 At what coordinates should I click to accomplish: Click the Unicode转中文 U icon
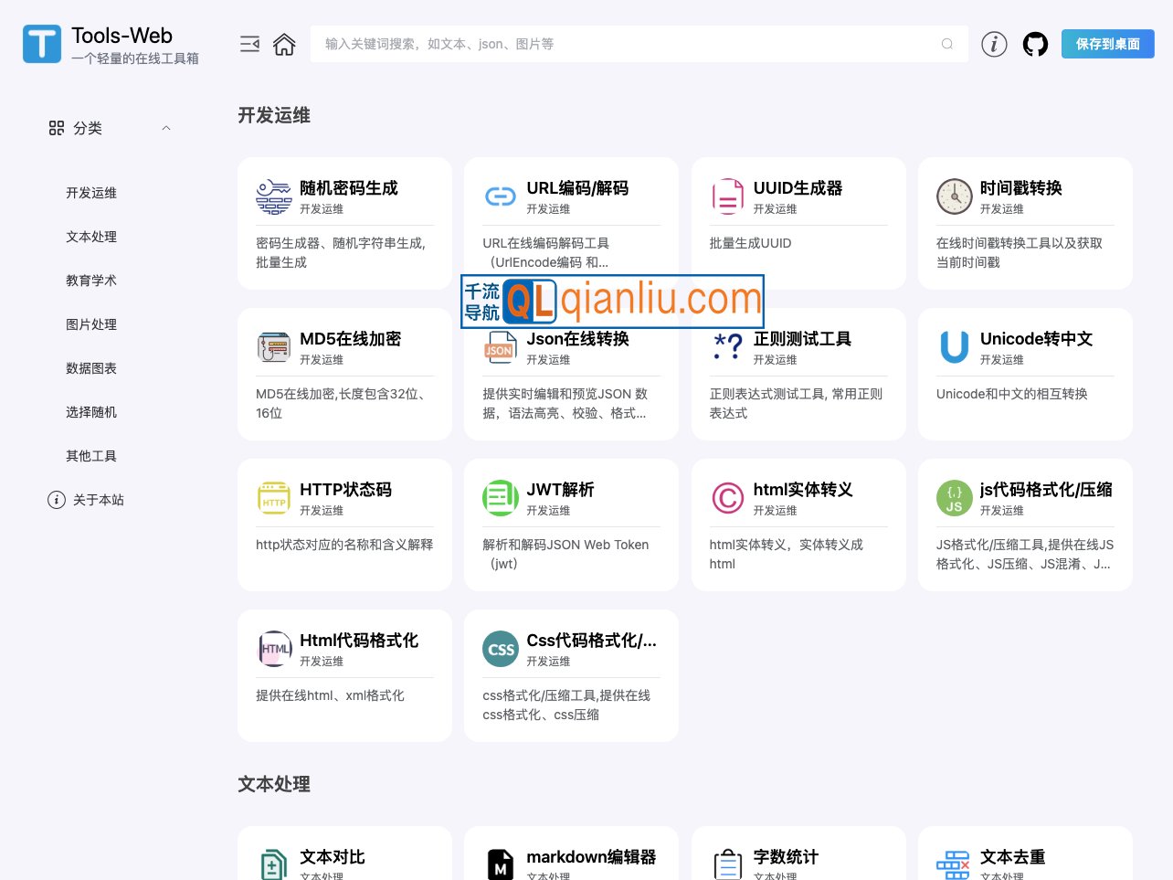[954, 347]
